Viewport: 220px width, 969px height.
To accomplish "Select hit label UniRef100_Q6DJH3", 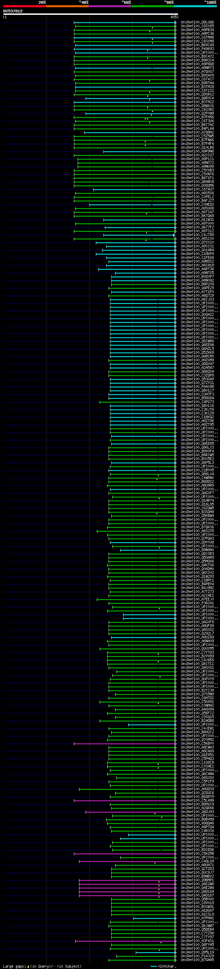I will (x=198, y=812).
